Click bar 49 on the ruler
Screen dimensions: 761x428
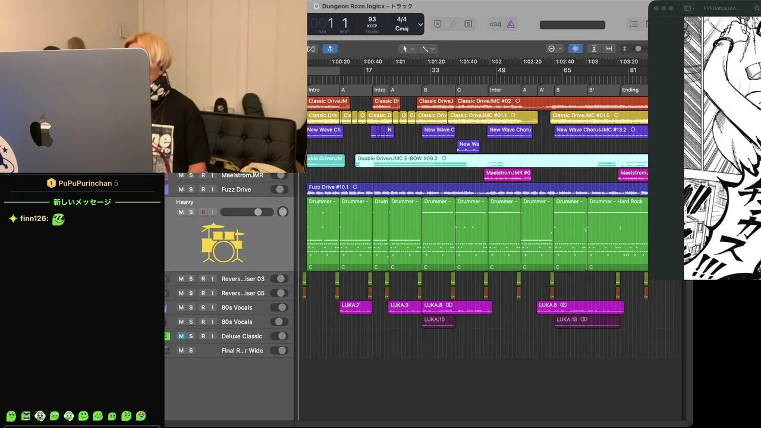[502, 70]
